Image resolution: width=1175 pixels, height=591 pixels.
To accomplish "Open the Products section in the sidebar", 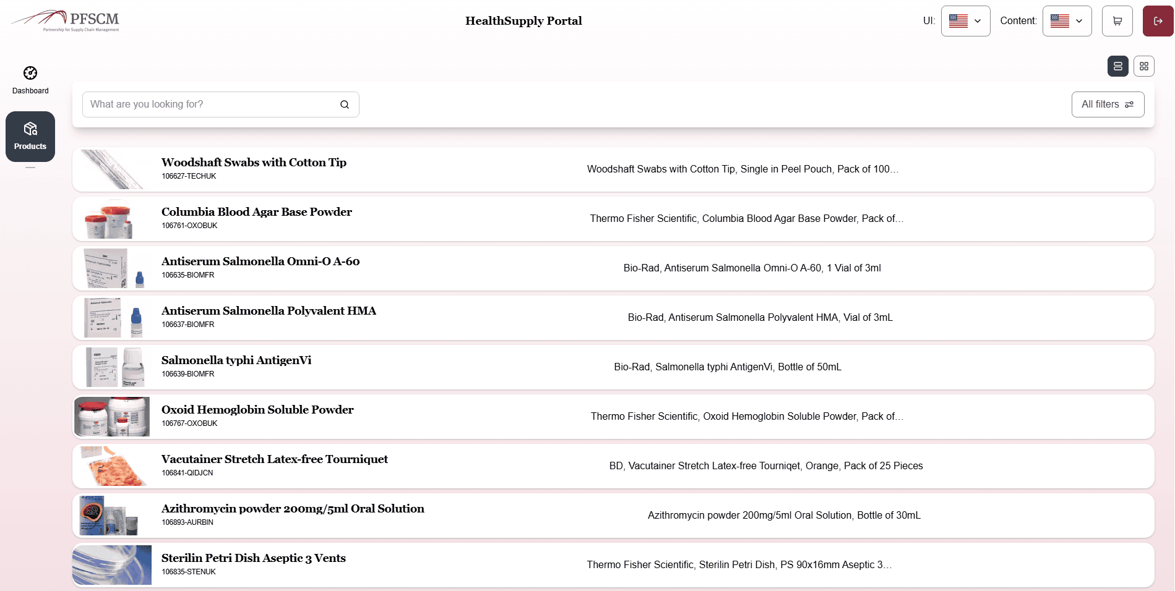I will coord(30,136).
